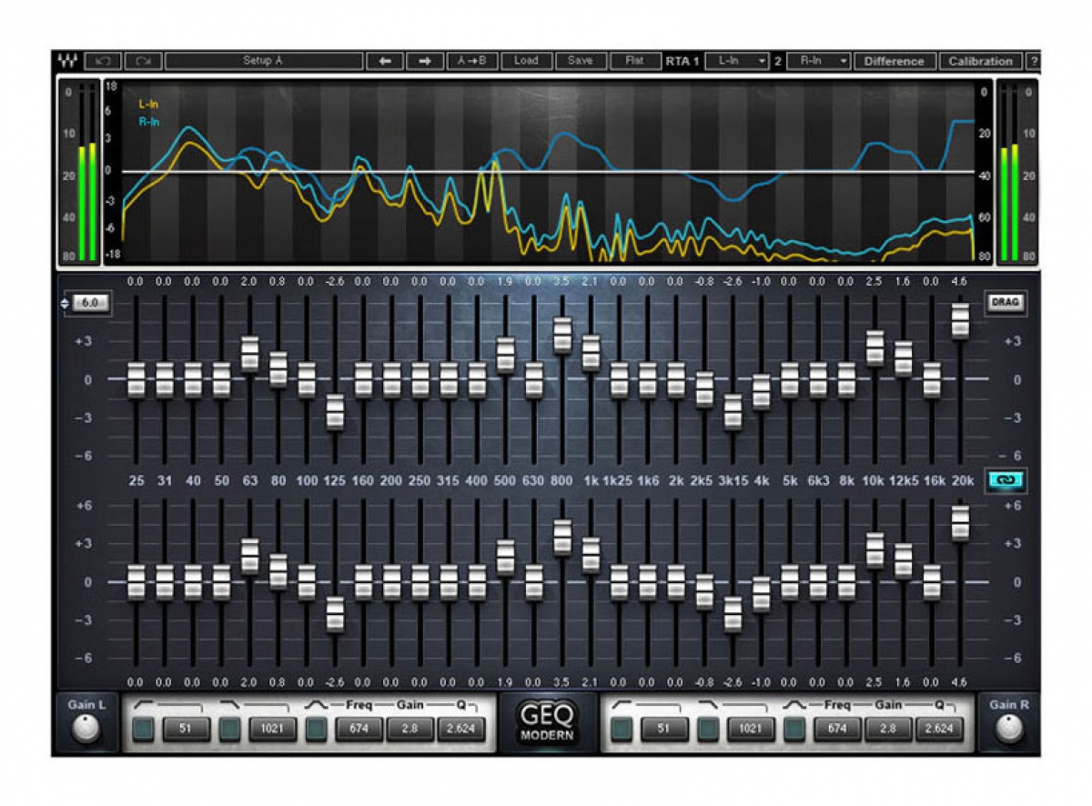Click the lower bank 80 Hz fader

point(278,571)
